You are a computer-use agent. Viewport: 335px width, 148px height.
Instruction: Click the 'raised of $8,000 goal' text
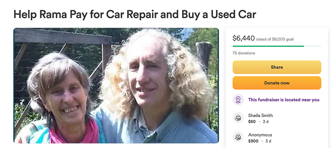275,39
